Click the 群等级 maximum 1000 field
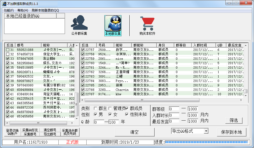The height and width of the screenshot is (148, 254). click(193, 109)
